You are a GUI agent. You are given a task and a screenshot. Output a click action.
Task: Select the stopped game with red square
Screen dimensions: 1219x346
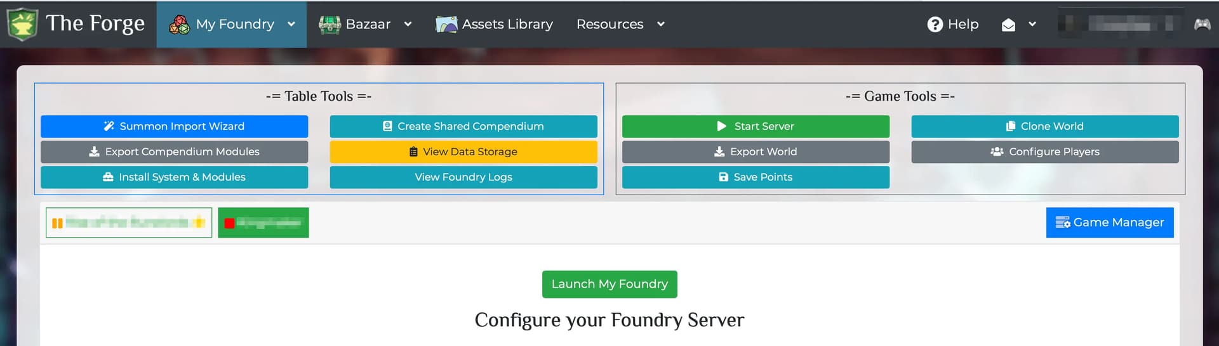(x=263, y=222)
